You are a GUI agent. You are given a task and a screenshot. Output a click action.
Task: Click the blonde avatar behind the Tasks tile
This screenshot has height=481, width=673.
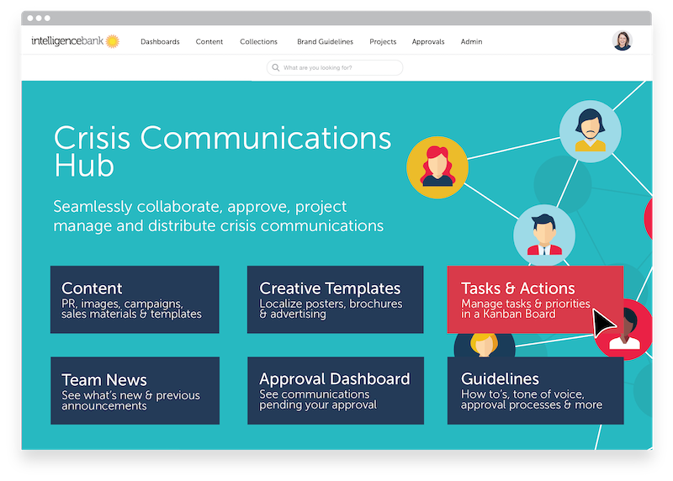(x=484, y=343)
